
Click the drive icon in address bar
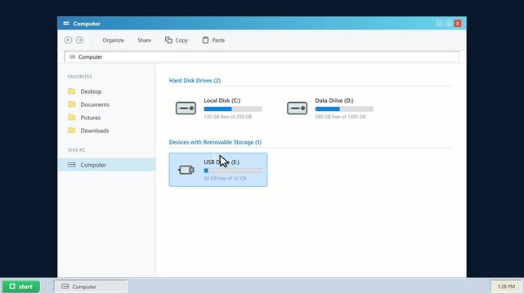72,56
